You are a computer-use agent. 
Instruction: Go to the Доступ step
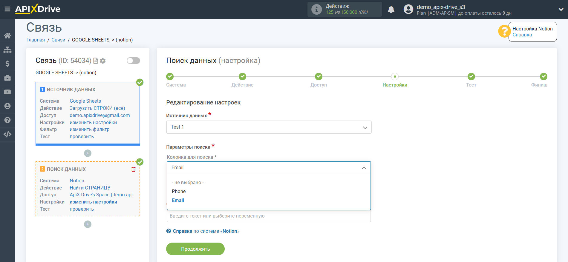click(319, 77)
